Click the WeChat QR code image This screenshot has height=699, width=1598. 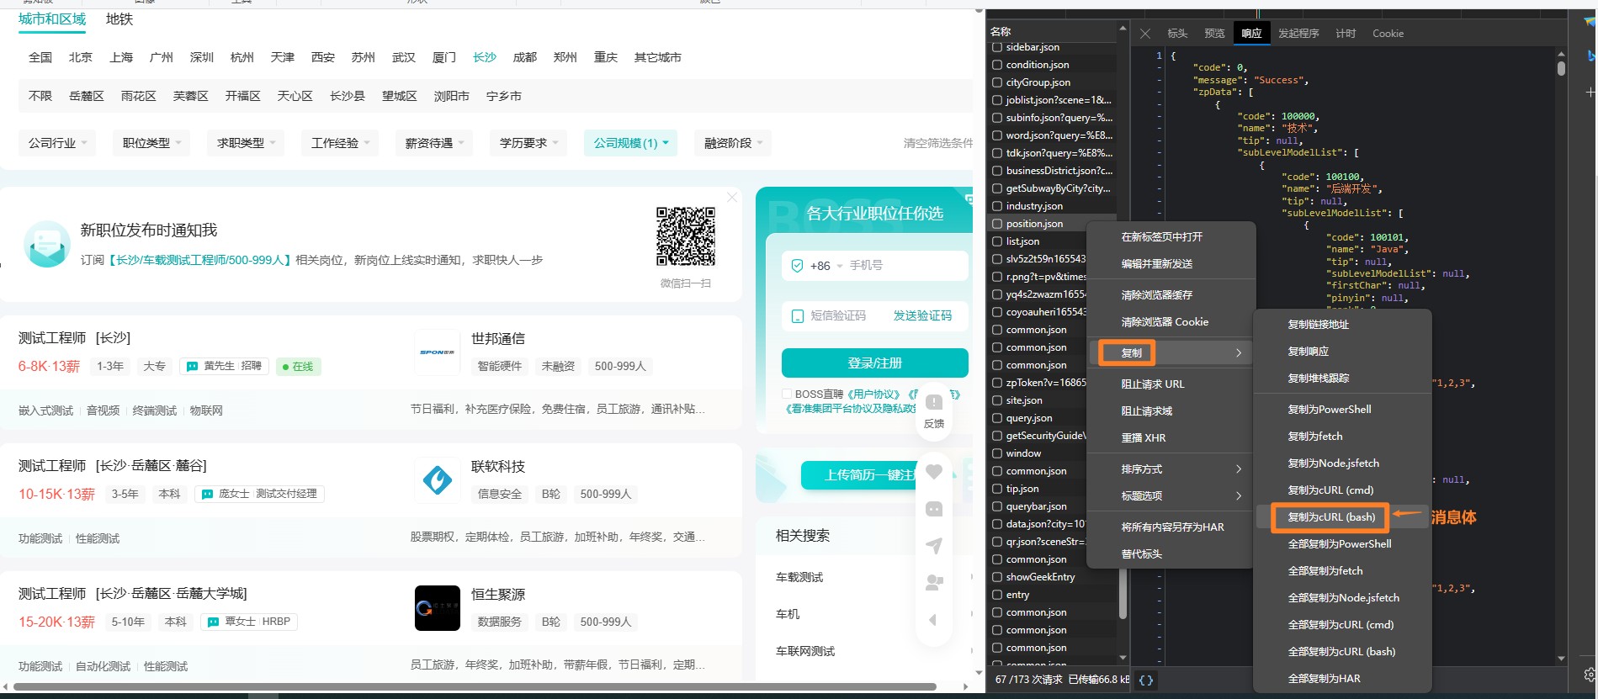(686, 237)
